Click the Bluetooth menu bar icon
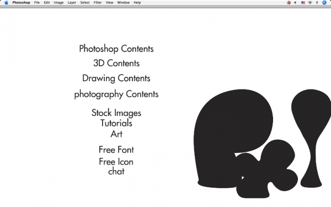 click(317, 3)
